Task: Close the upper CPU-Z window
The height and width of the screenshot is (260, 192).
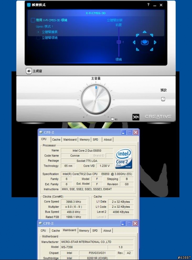Action: point(136,132)
